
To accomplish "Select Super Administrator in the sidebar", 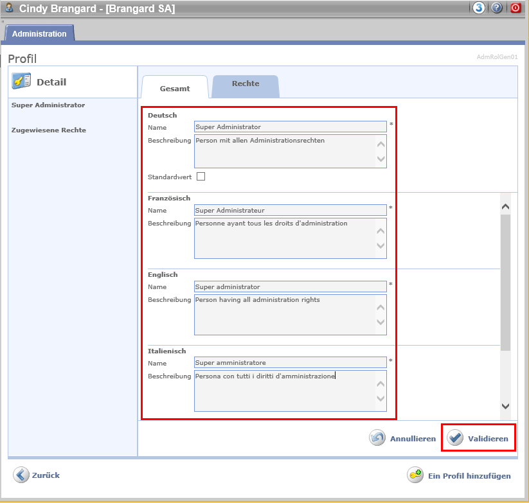I will pyautogui.click(x=48, y=105).
